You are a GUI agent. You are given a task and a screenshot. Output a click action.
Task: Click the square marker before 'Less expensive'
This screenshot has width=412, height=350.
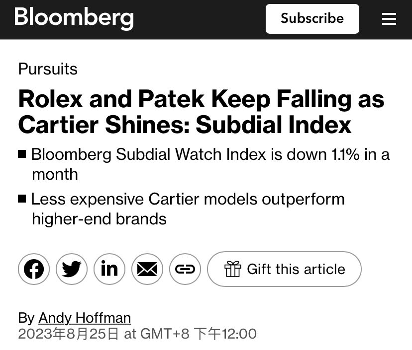[x=22, y=199]
